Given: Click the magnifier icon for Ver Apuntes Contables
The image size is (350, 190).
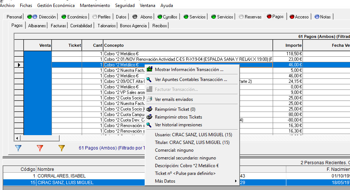Looking at the screenshot, I should (149, 80).
